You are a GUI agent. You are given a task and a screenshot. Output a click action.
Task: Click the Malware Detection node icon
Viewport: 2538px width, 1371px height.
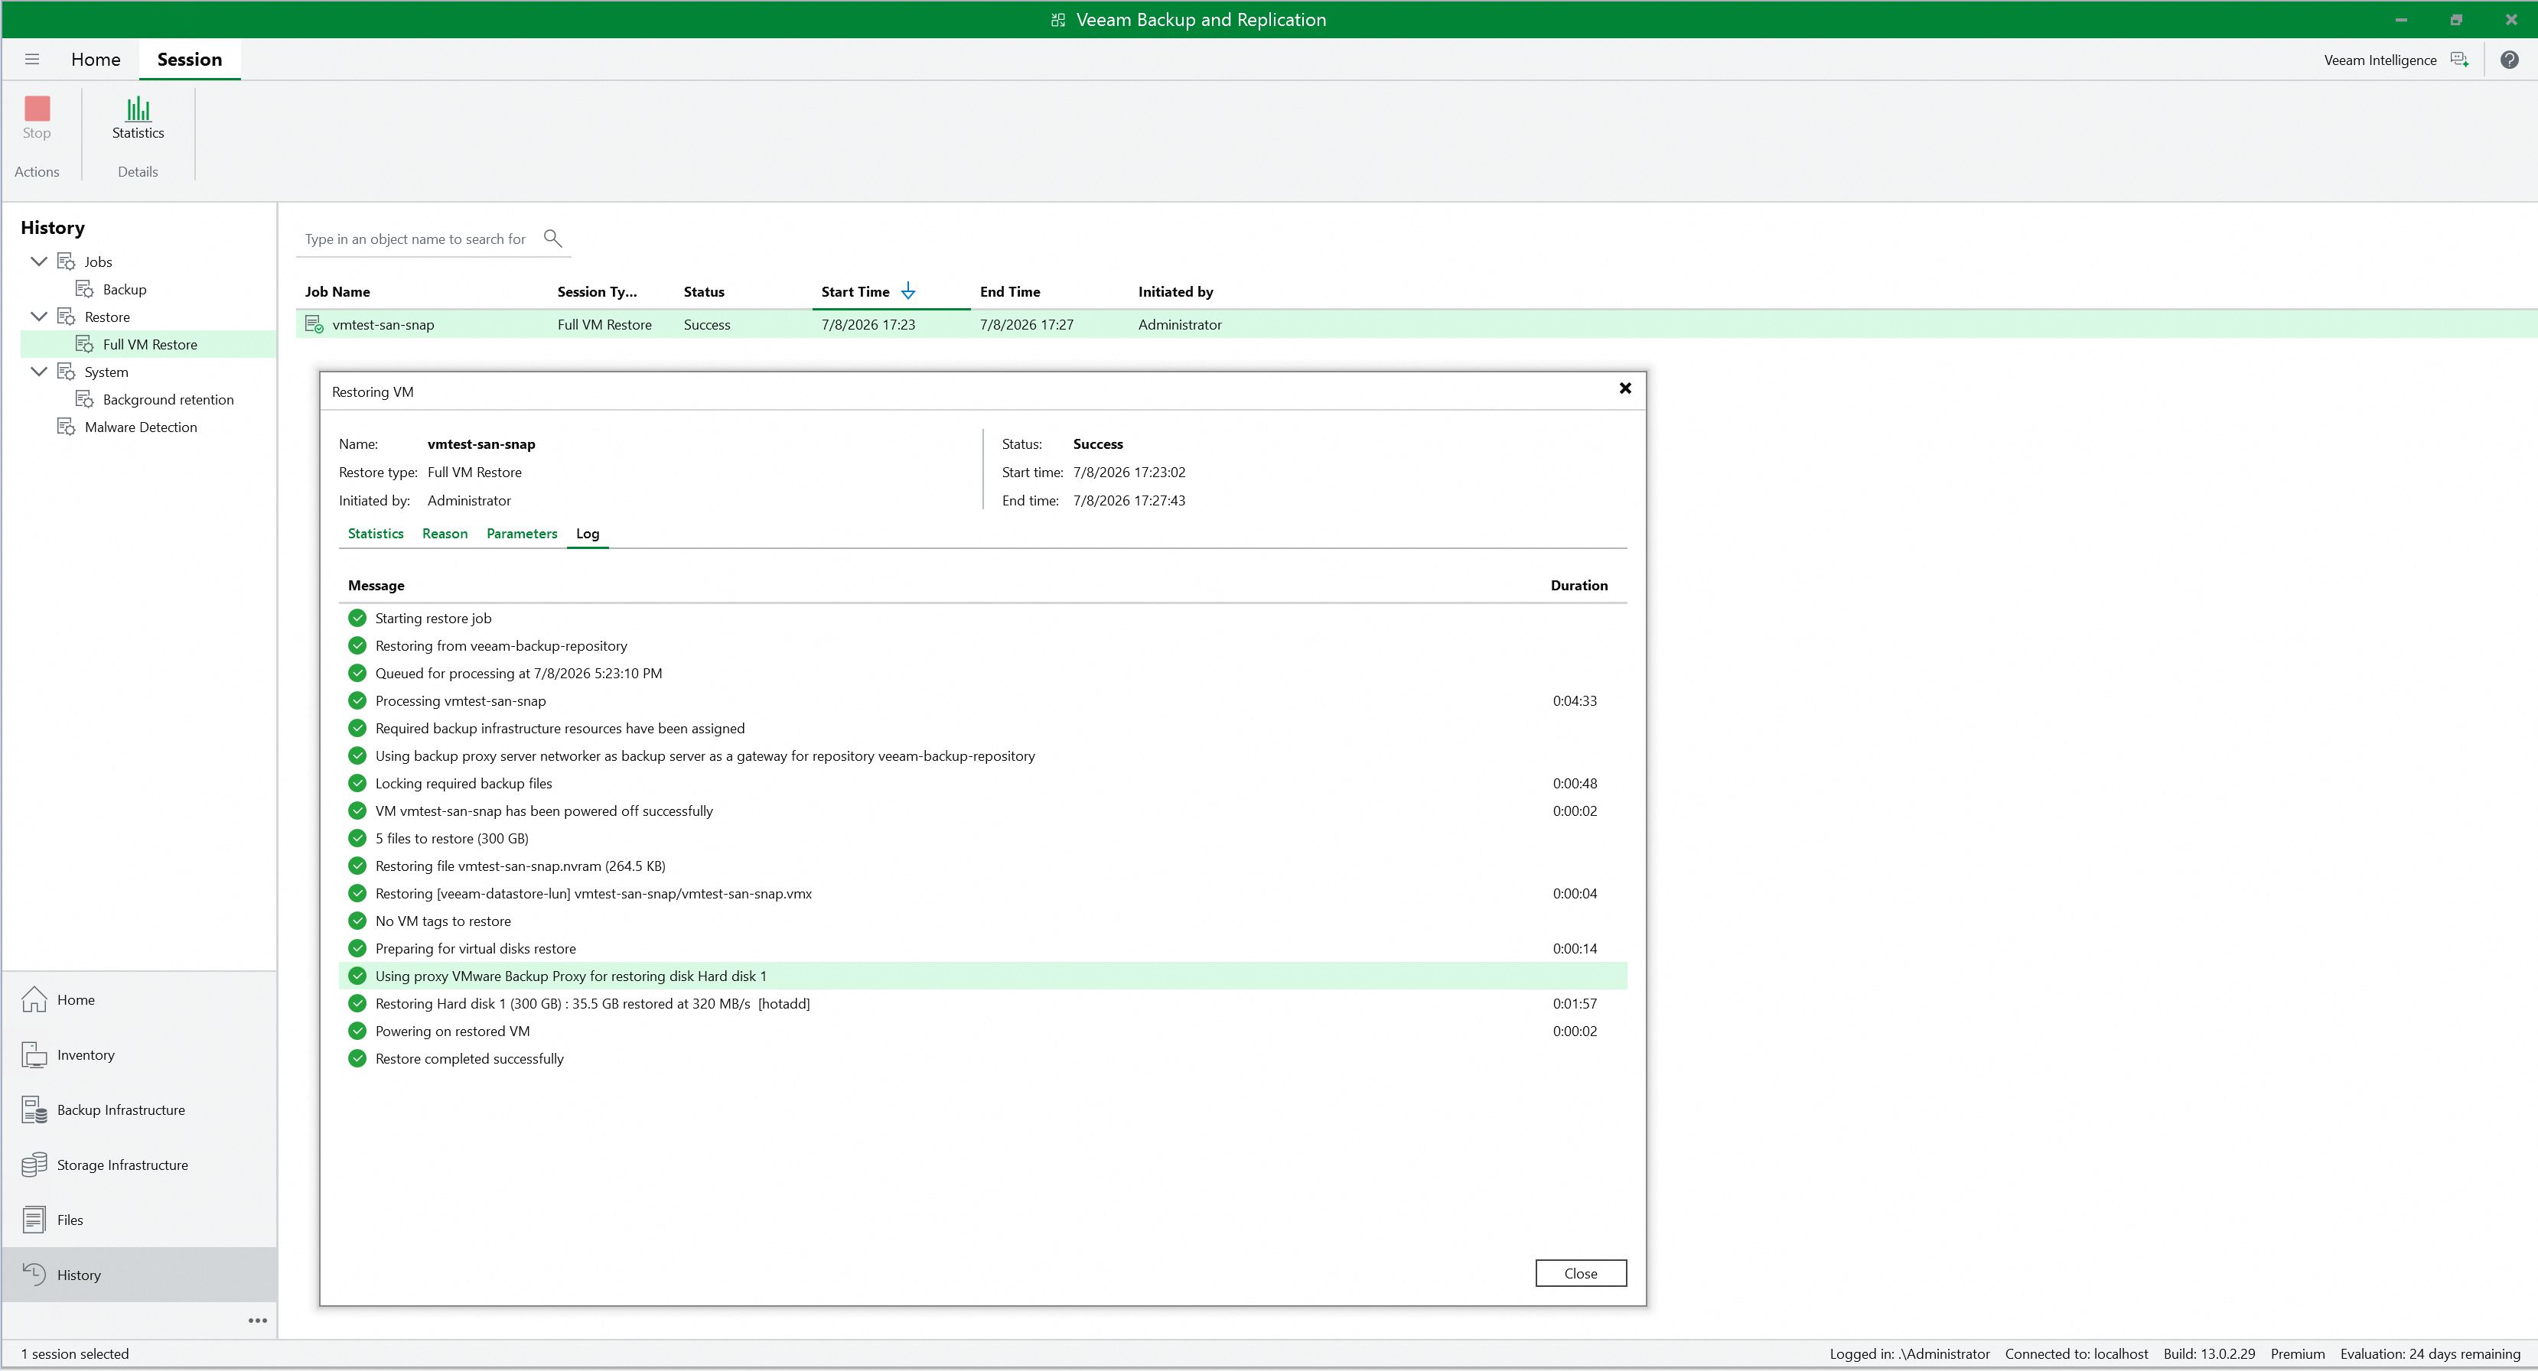66,427
